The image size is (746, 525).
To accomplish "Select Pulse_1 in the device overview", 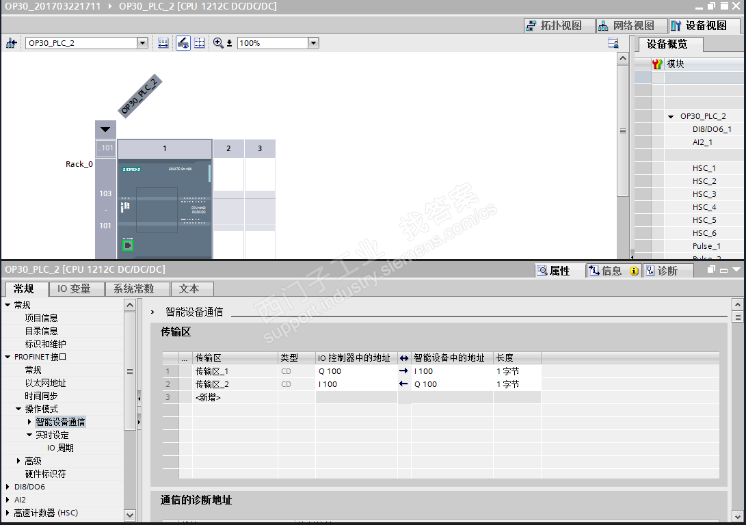I will (706, 246).
